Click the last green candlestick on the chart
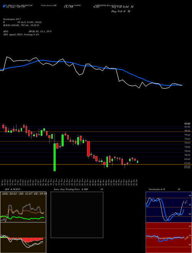The width and height of the screenshot is (192, 253). tap(137, 161)
